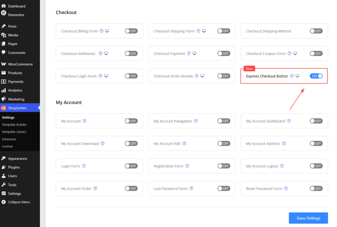Turn off the Express Checkout Button toggle

(316, 76)
